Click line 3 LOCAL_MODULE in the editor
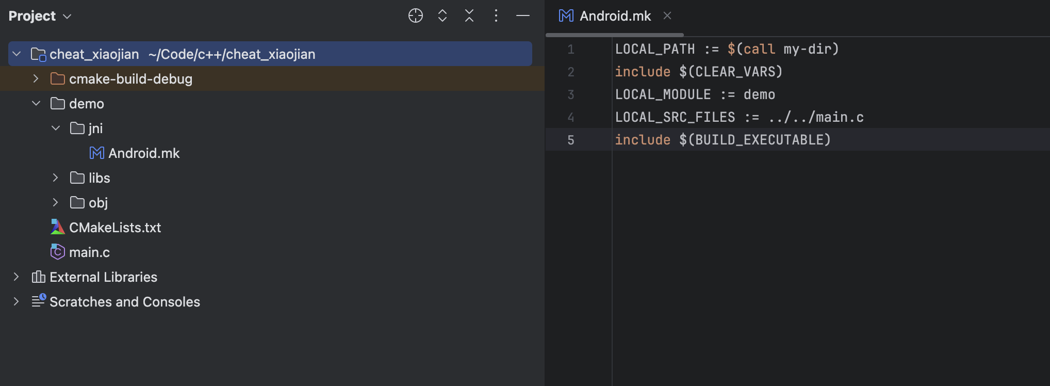Viewport: 1050px width, 386px height. 663,94
